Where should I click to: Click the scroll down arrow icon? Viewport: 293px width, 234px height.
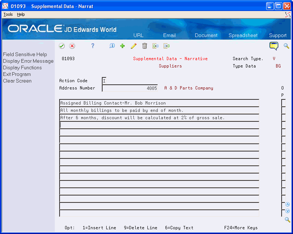287,211
